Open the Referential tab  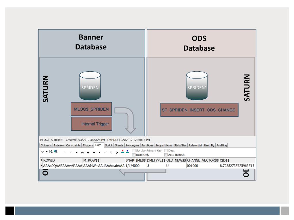click(195, 145)
